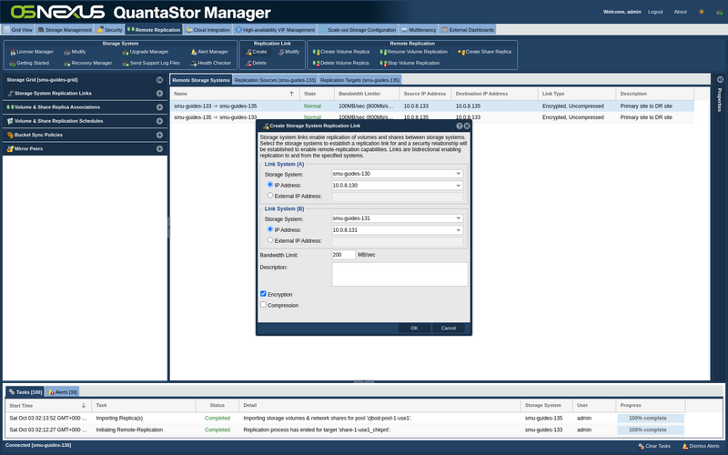Screen dimensions: 728x455
Task: Open License Manager in Storage System toolbar
Action: coord(32,52)
